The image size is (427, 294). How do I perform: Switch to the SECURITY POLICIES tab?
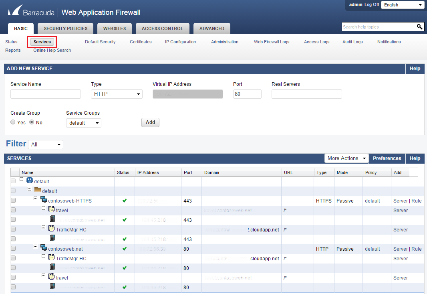[66, 28]
